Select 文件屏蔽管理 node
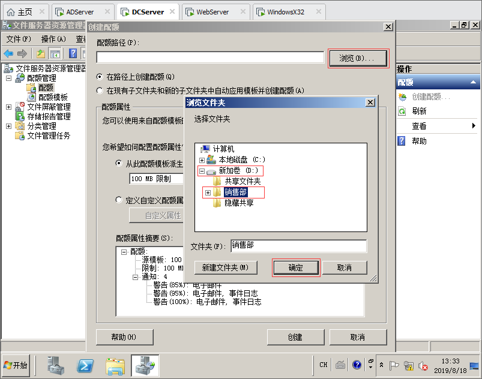Viewport: 482px width, 379px height. (49, 107)
